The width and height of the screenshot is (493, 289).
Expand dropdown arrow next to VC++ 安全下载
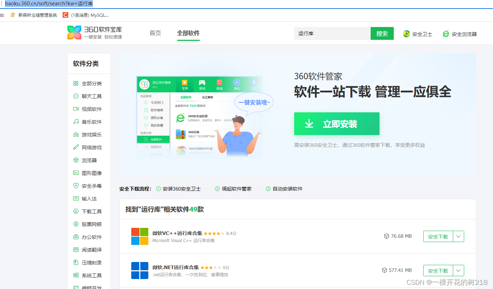click(458, 236)
